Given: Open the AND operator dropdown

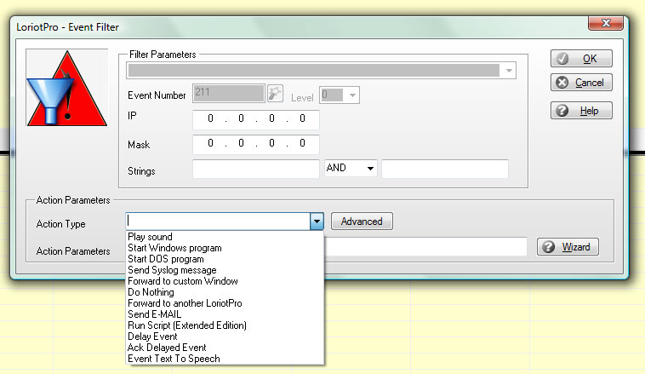Looking at the screenshot, I should 370,168.
